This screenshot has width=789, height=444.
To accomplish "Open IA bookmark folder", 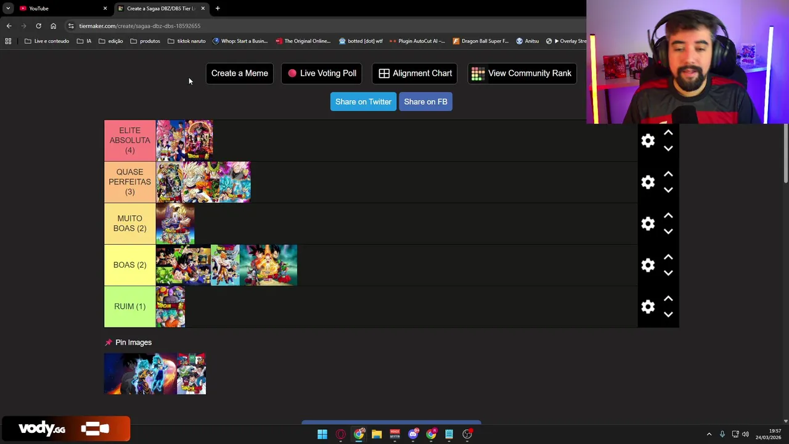I will 84,41.
